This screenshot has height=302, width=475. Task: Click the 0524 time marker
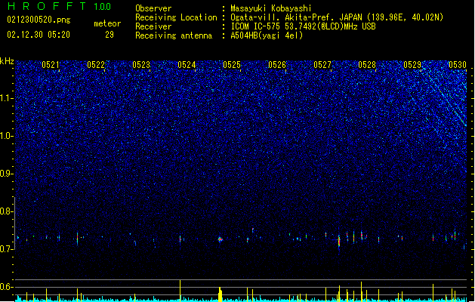coord(187,65)
